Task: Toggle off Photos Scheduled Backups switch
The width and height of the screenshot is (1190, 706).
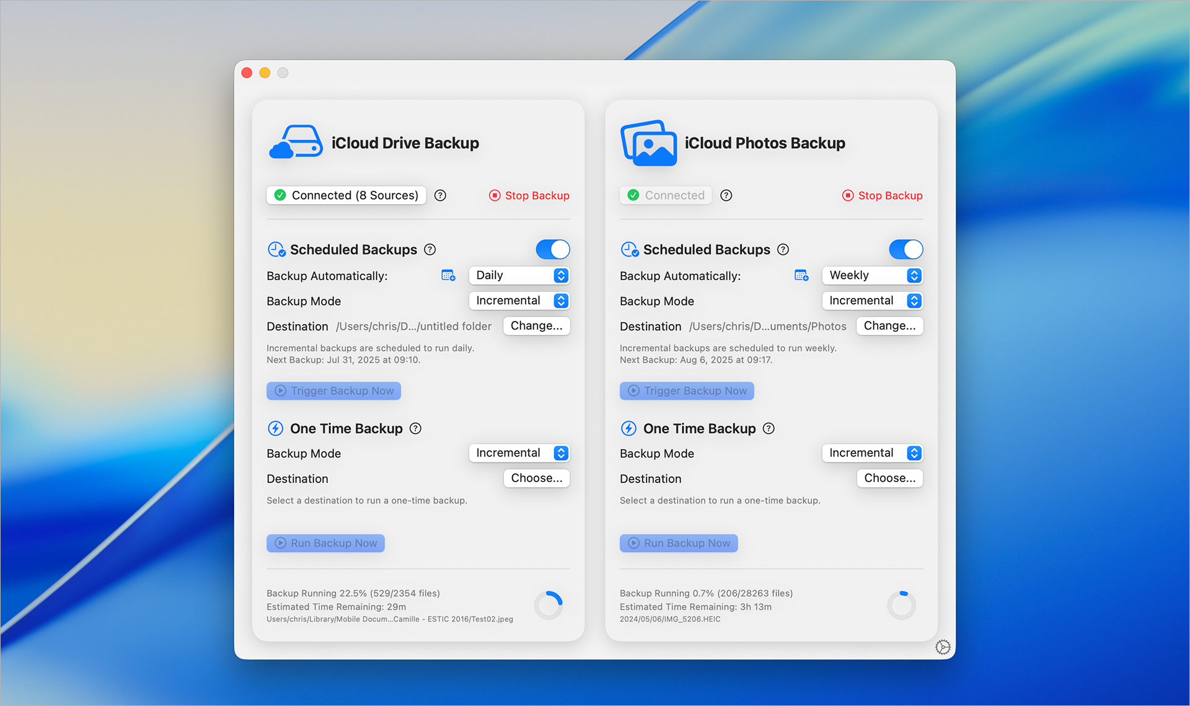Action: coord(906,249)
